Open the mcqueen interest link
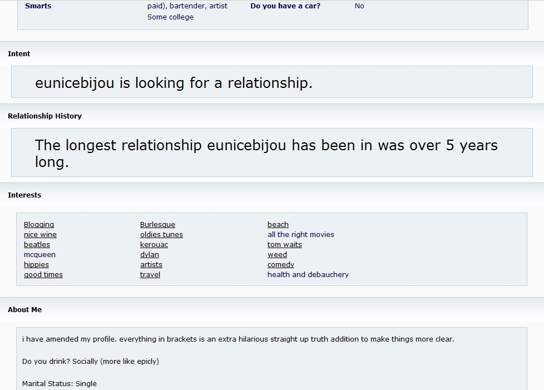The width and height of the screenshot is (544, 390). click(39, 255)
